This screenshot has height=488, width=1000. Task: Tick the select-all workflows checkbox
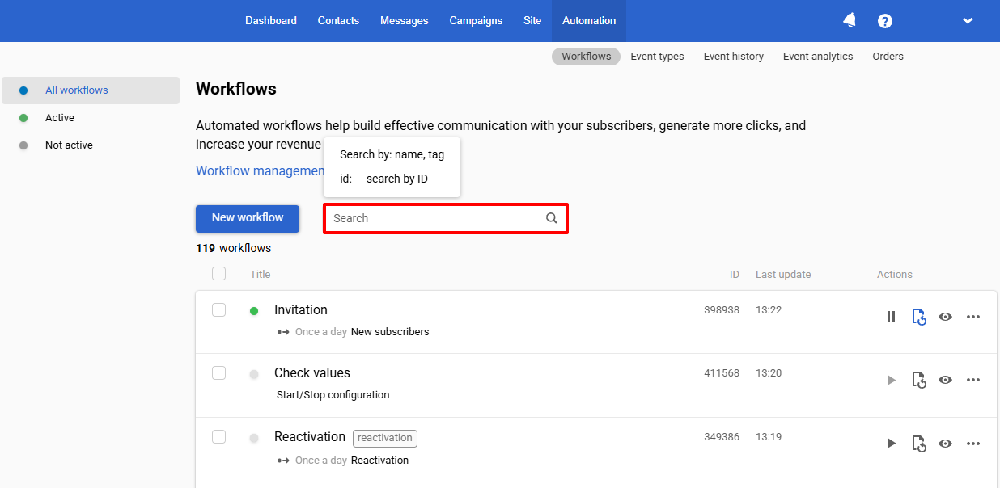[x=218, y=274]
